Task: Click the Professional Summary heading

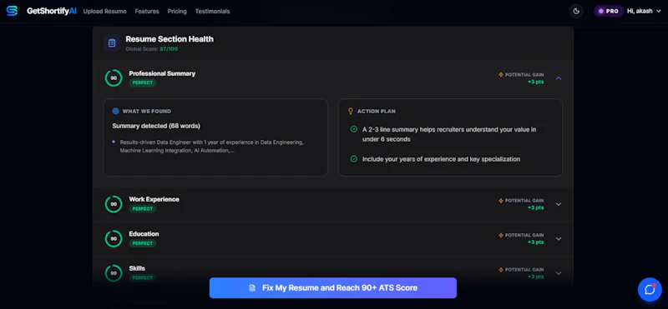Action: pos(162,73)
